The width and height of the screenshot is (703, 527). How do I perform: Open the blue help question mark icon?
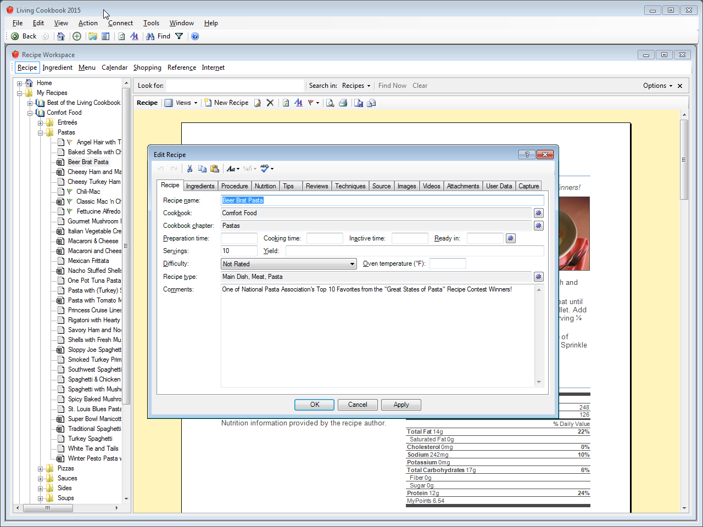pos(195,36)
